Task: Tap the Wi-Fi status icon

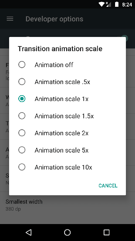Action: coord(102,4)
